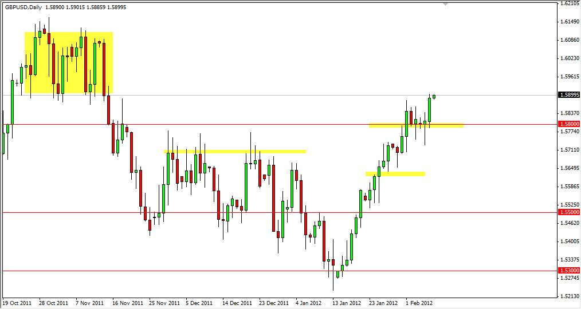The image size is (581, 309).
Task: Click the 13 Jan 2012 date label
Action: (347, 303)
